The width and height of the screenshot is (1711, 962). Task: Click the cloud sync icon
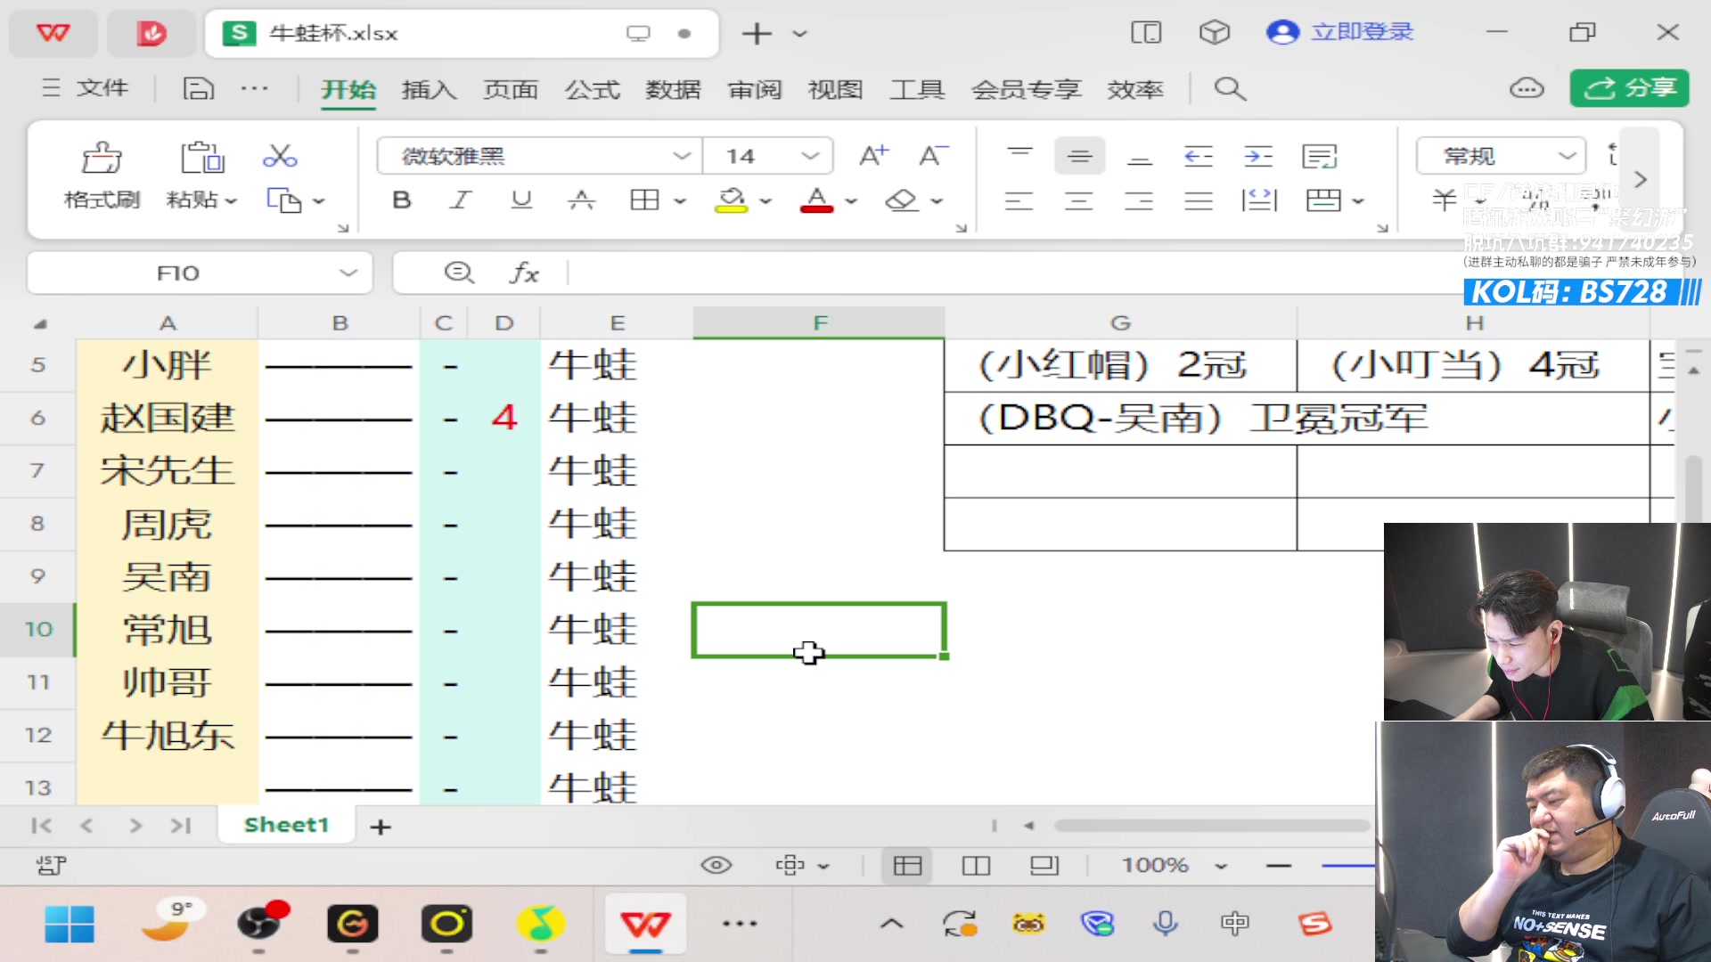pos(1527,88)
